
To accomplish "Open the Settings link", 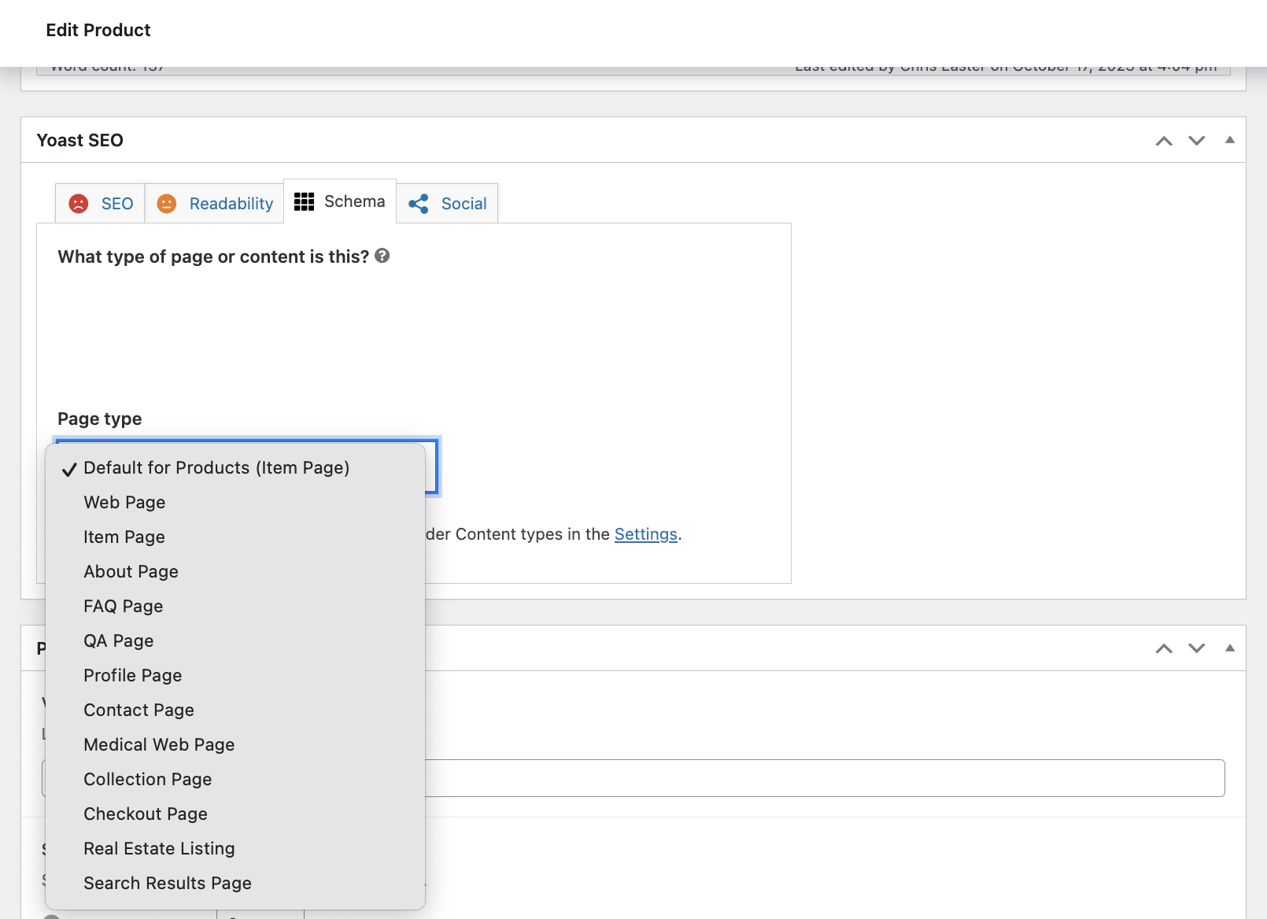I will pos(645,534).
